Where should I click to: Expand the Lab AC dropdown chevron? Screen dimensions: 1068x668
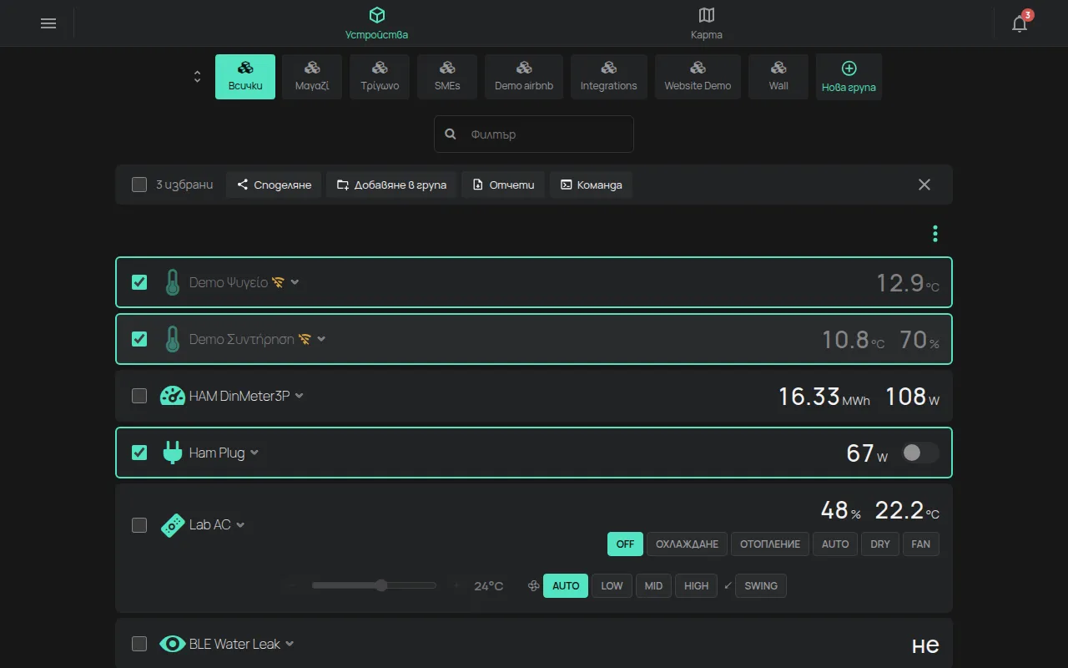pos(240,525)
